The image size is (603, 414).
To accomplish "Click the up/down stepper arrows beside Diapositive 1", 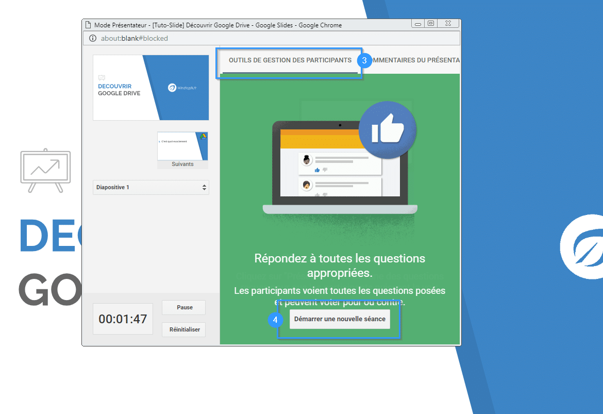I will [204, 187].
